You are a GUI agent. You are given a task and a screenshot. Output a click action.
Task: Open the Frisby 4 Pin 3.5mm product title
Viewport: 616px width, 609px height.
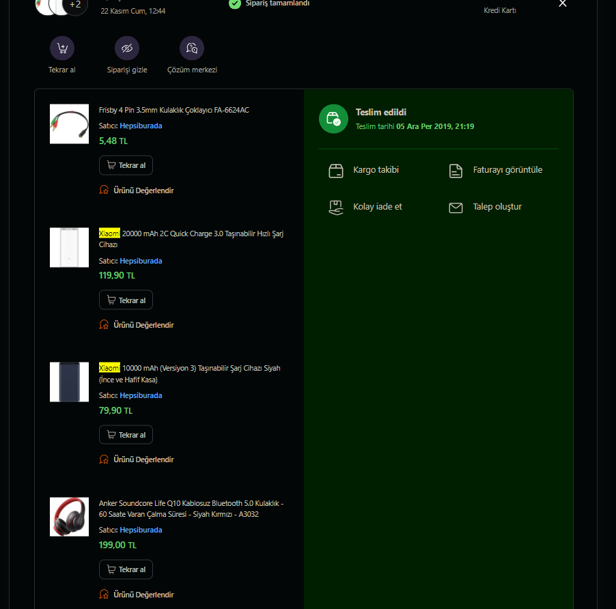pyautogui.click(x=173, y=111)
